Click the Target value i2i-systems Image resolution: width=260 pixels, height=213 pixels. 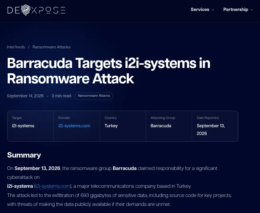point(23,126)
